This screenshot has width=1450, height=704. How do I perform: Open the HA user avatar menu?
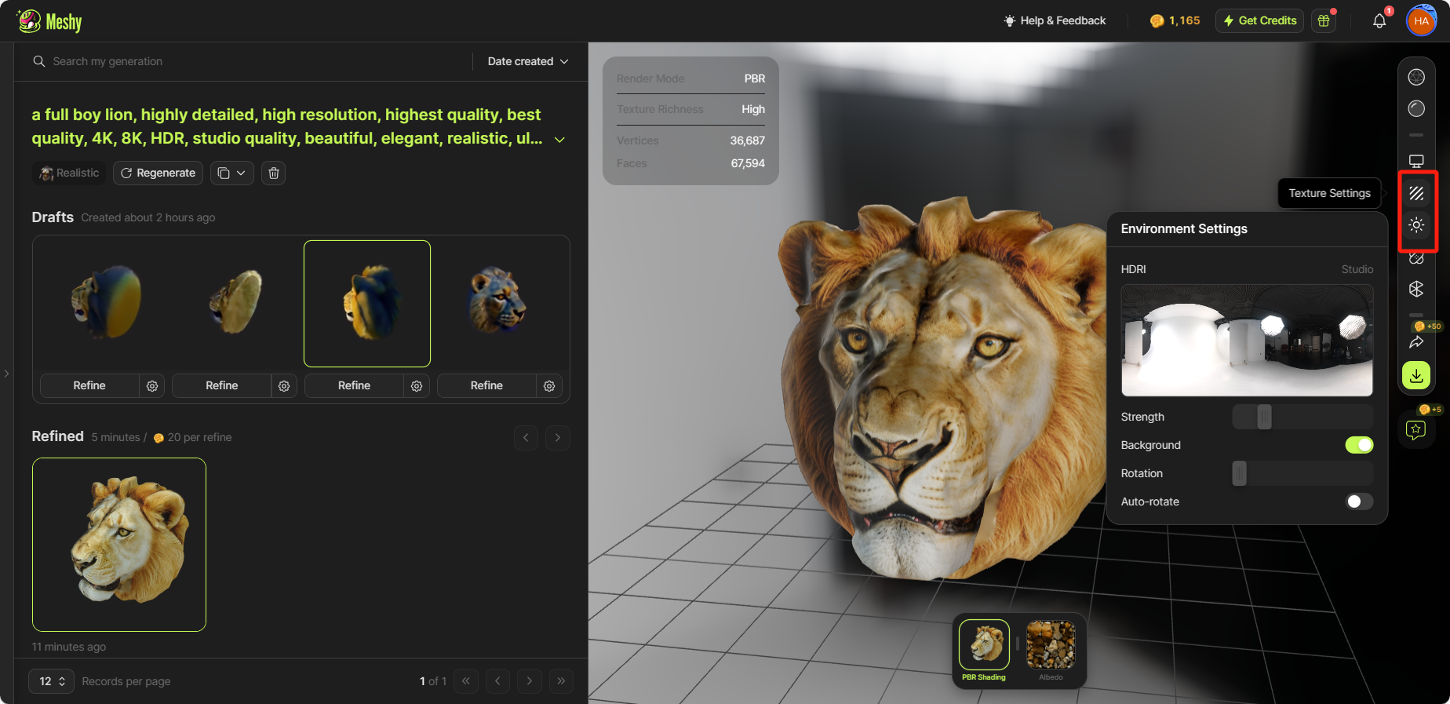pyautogui.click(x=1421, y=21)
